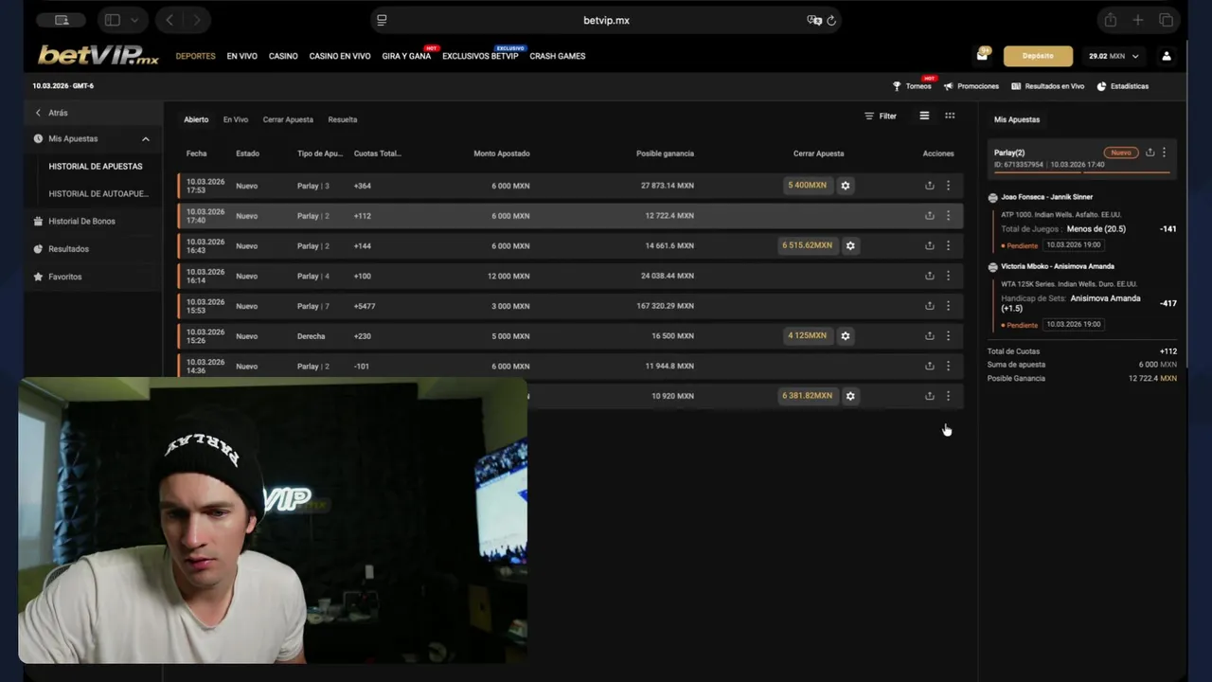Open Resultados in the sidebar
This screenshot has height=682, width=1212.
[68, 249]
